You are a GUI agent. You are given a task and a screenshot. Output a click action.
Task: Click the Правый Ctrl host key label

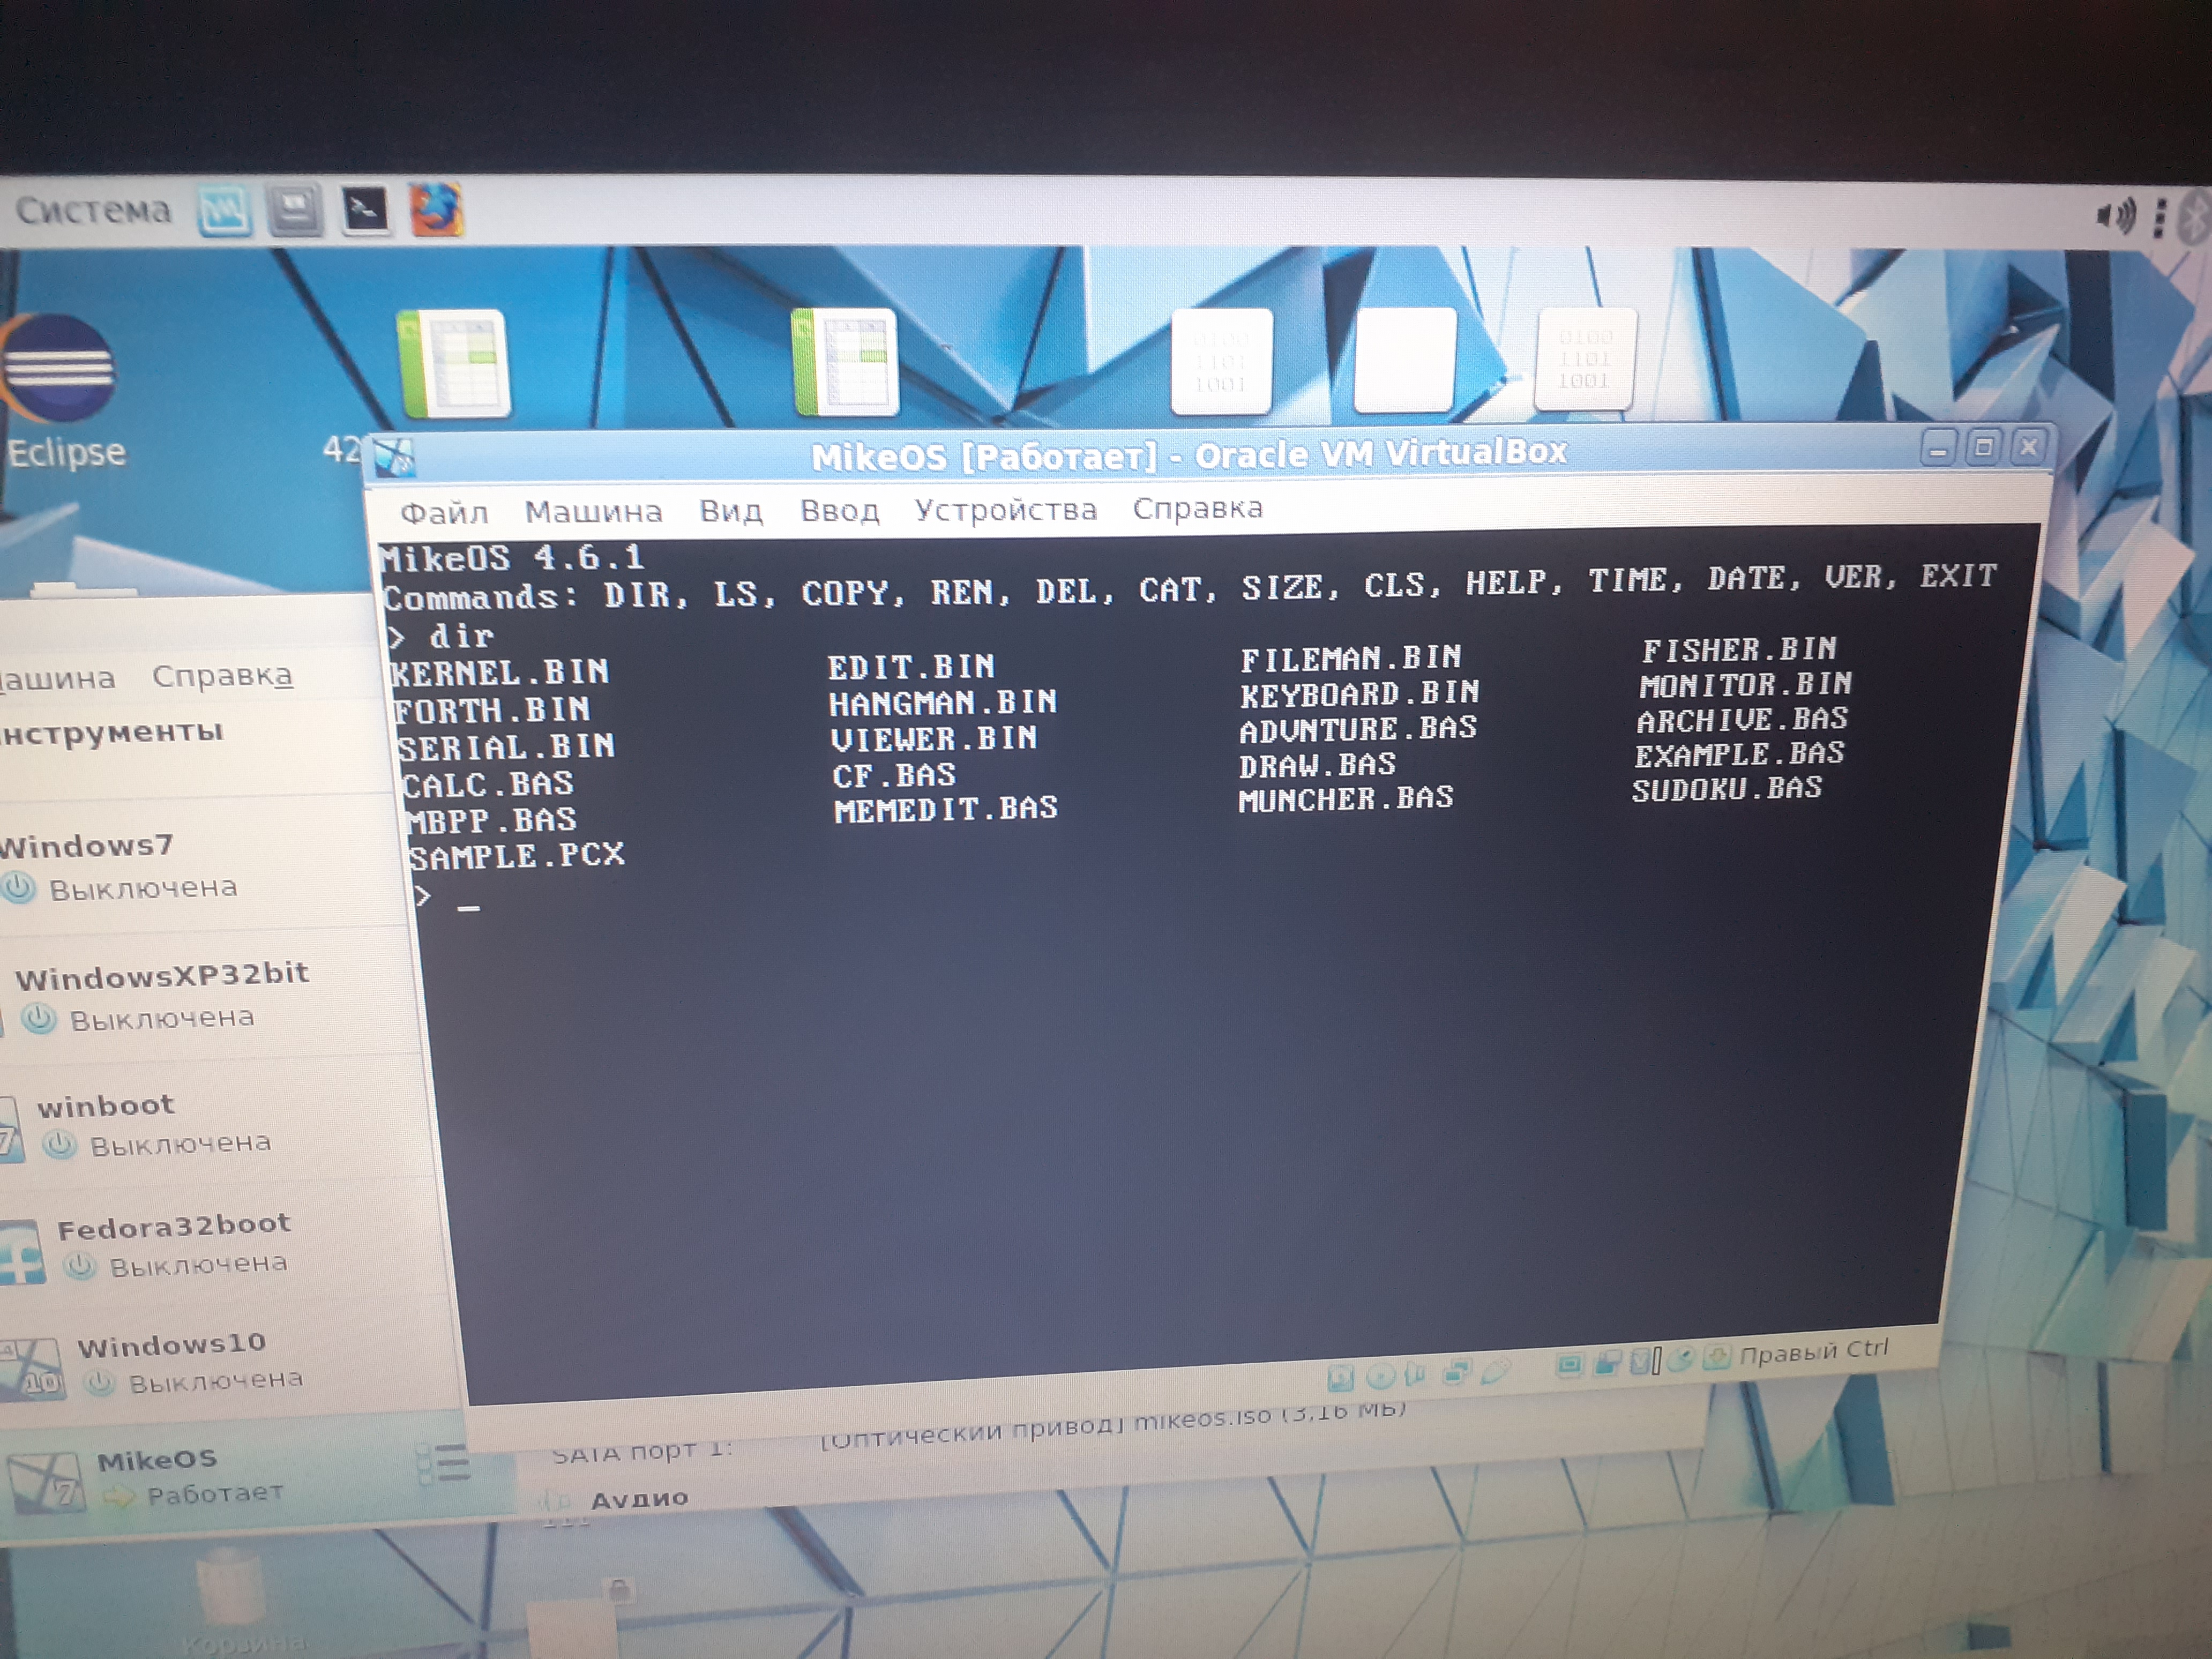pyautogui.click(x=1814, y=1352)
